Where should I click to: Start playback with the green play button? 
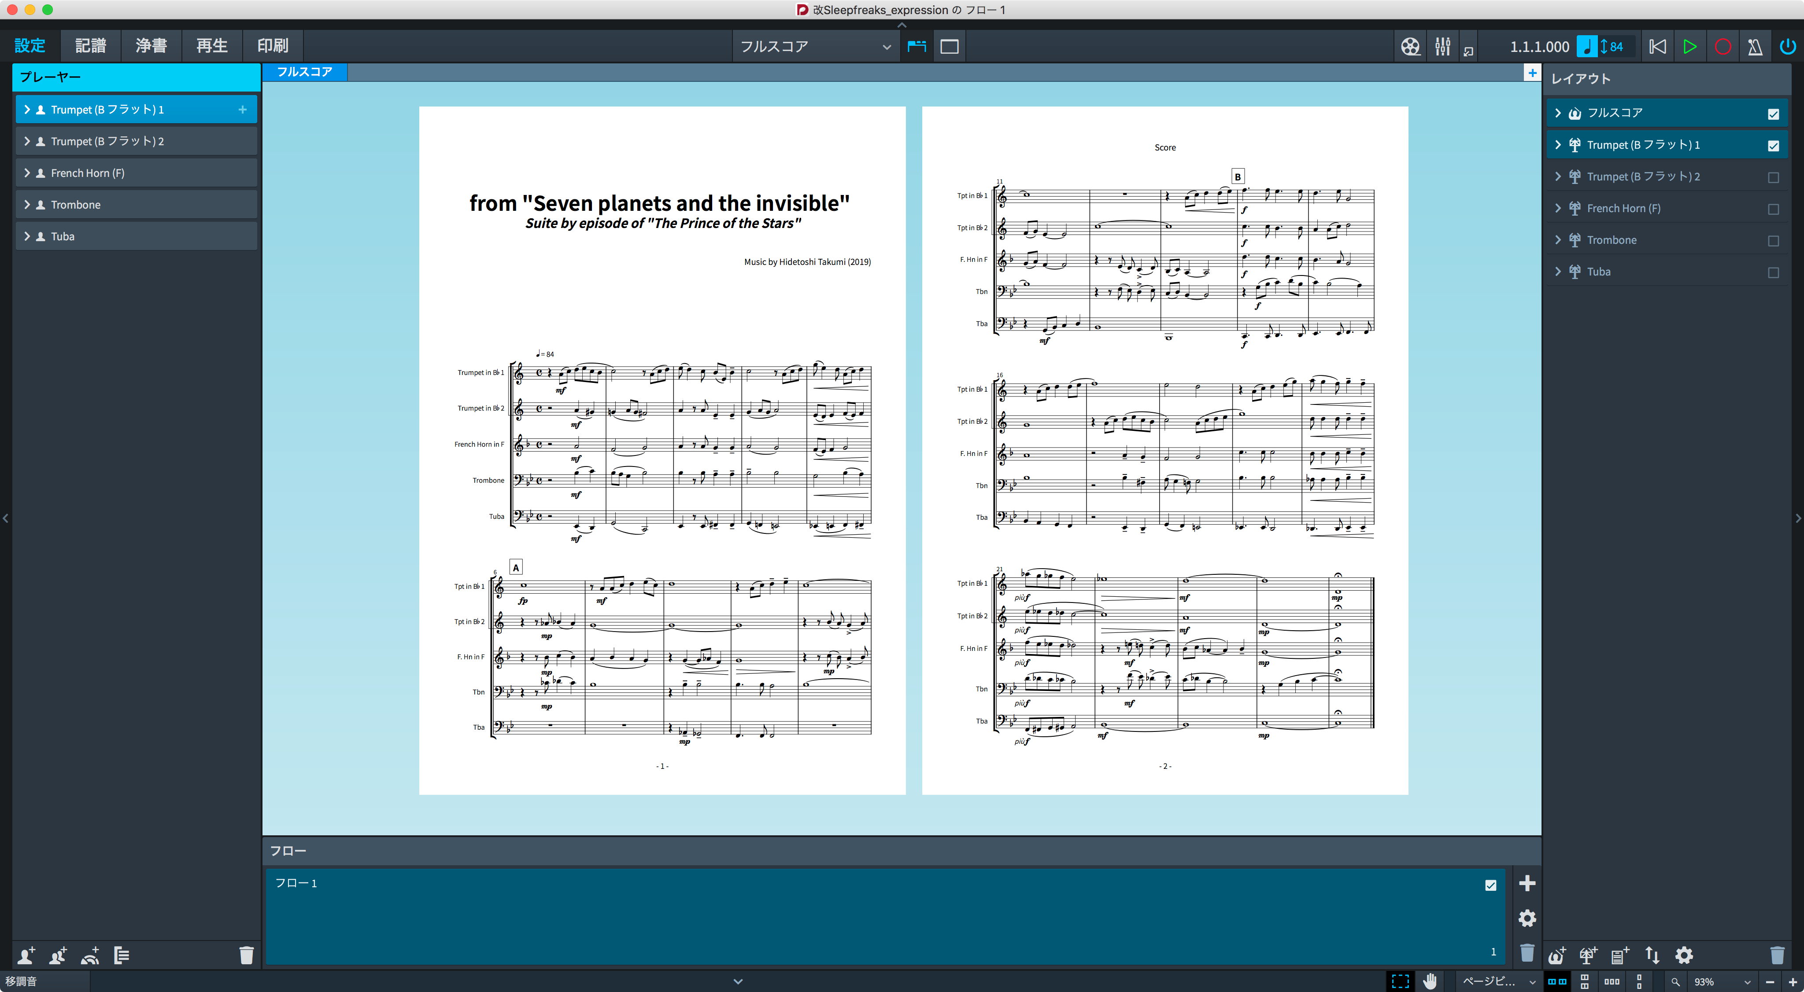tap(1690, 46)
